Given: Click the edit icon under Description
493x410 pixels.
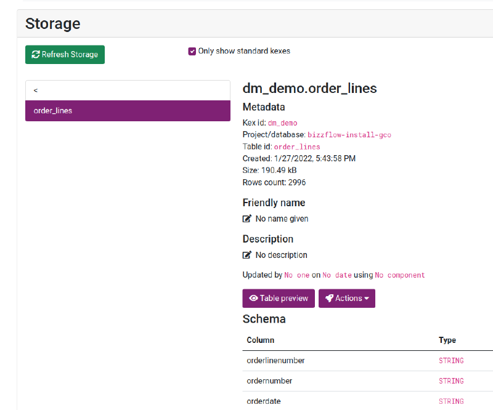Looking at the screenshot, I should [247, 255].
